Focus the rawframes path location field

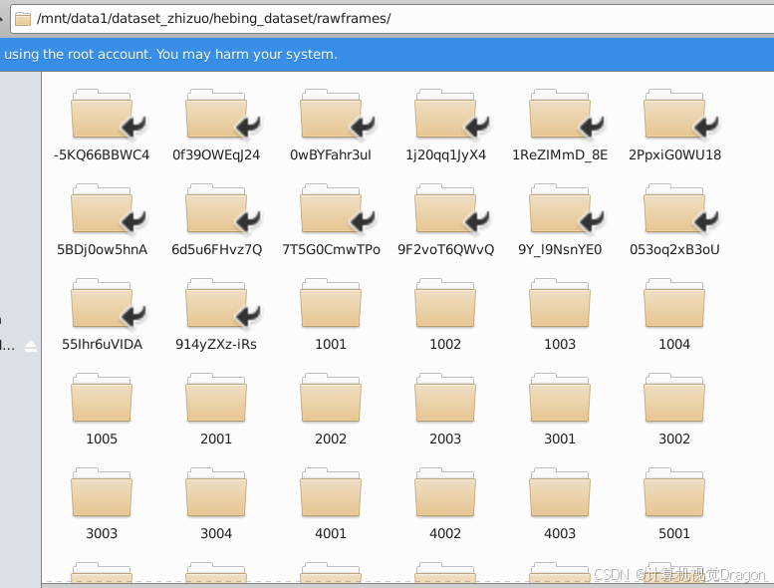pos(391,19)
